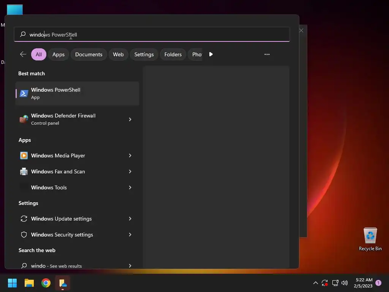Click the sync status tray icon
389x292 pixels.
325,283
